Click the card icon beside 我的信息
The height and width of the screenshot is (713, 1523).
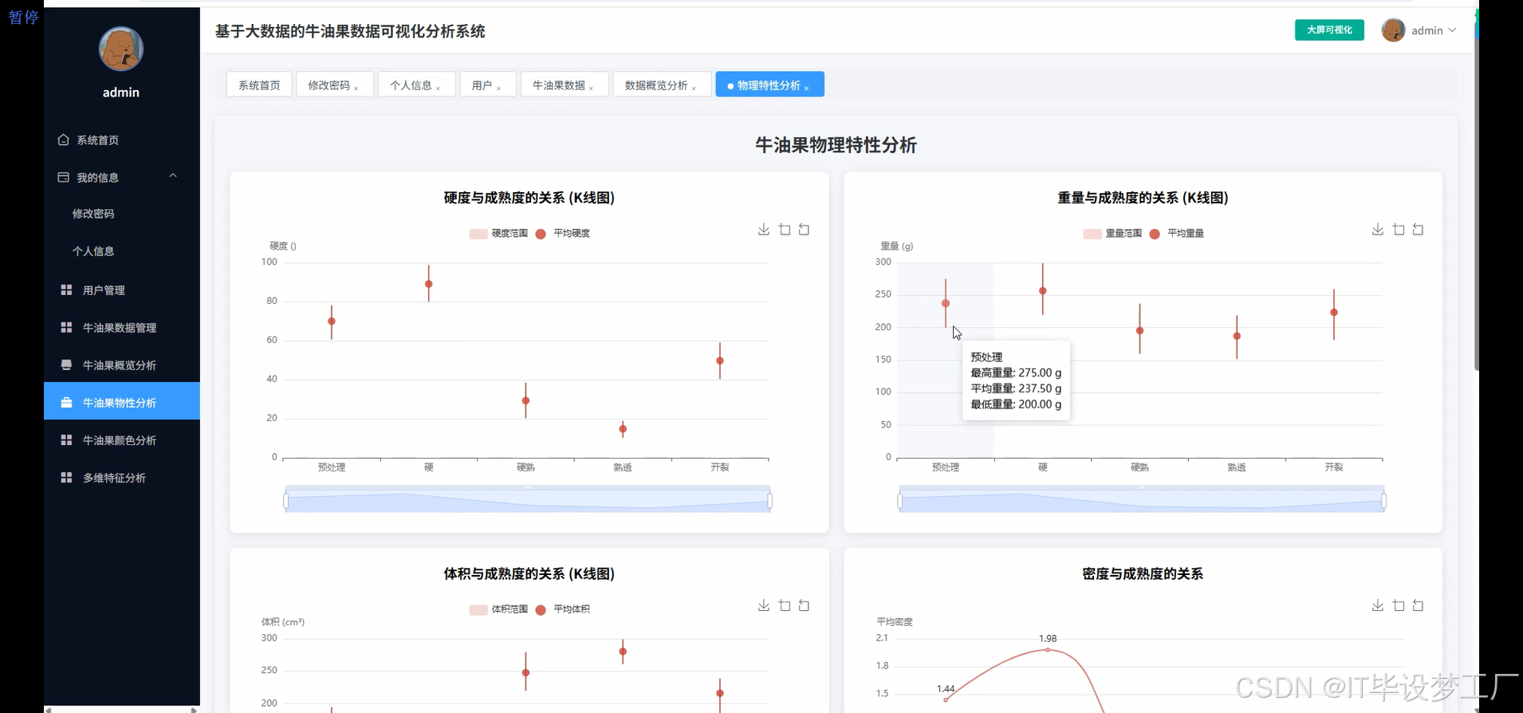point(64,177)
